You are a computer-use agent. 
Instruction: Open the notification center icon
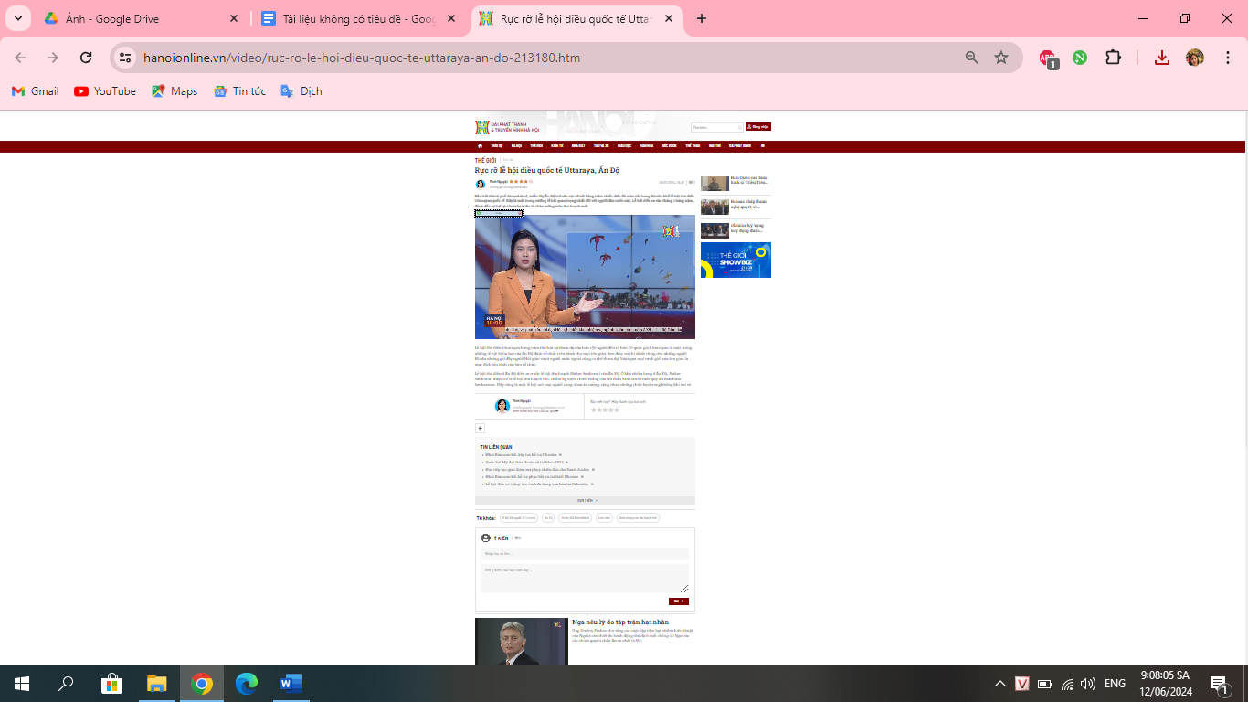[x=1219, y=684]
